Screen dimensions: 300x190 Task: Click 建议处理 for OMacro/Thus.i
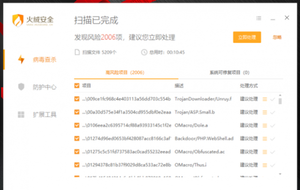(x=249, y=165)
